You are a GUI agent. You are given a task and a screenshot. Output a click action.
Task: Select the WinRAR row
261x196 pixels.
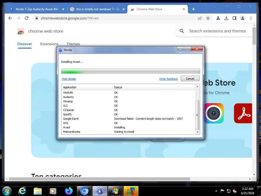[x=128, y=93]
